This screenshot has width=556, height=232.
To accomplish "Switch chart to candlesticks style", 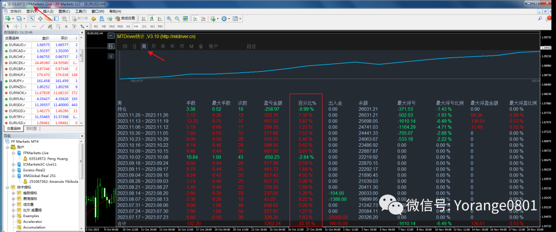I will 152,18.
